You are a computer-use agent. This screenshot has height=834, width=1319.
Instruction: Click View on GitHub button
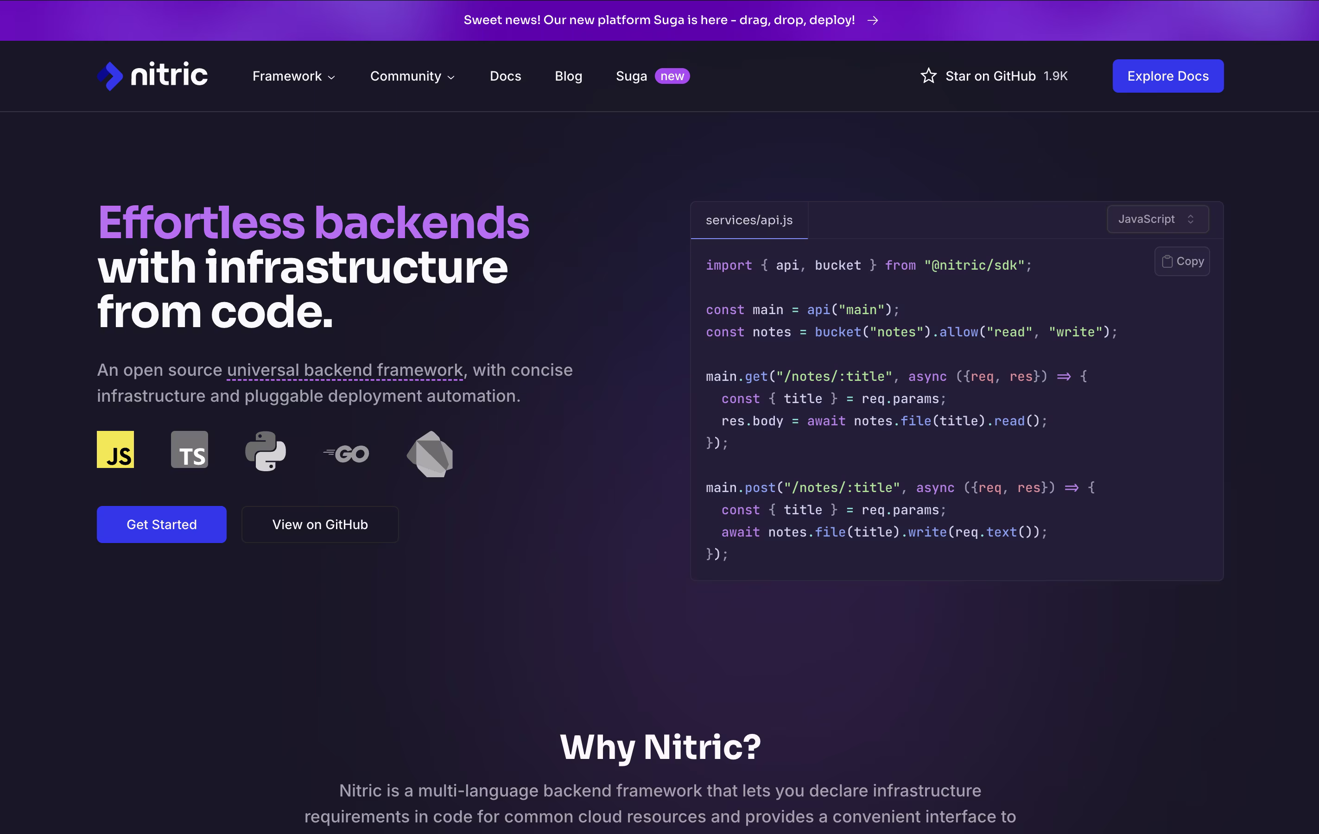320,524
